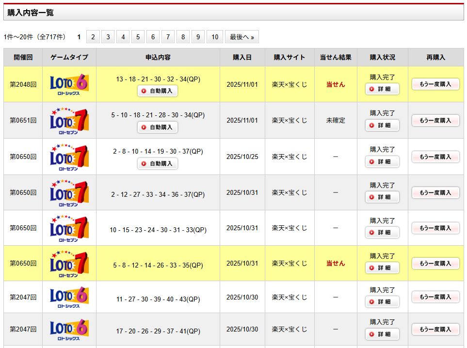This screenshot has height=348, width=467.
Task: Click Loto 7 logo dated 2025/10/25
Action: tap(69, 157)
